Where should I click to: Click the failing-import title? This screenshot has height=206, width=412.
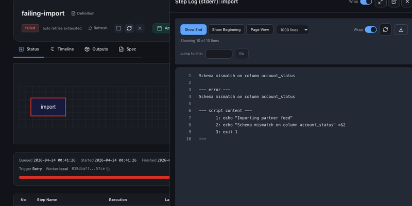43,14
